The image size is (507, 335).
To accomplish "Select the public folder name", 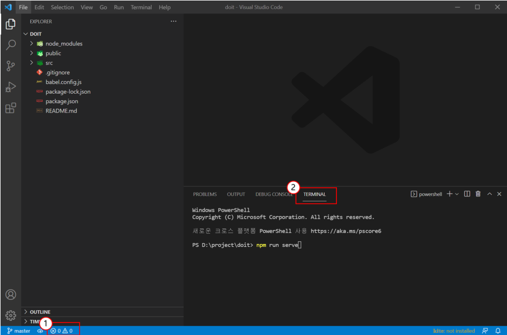I will 53,53.
